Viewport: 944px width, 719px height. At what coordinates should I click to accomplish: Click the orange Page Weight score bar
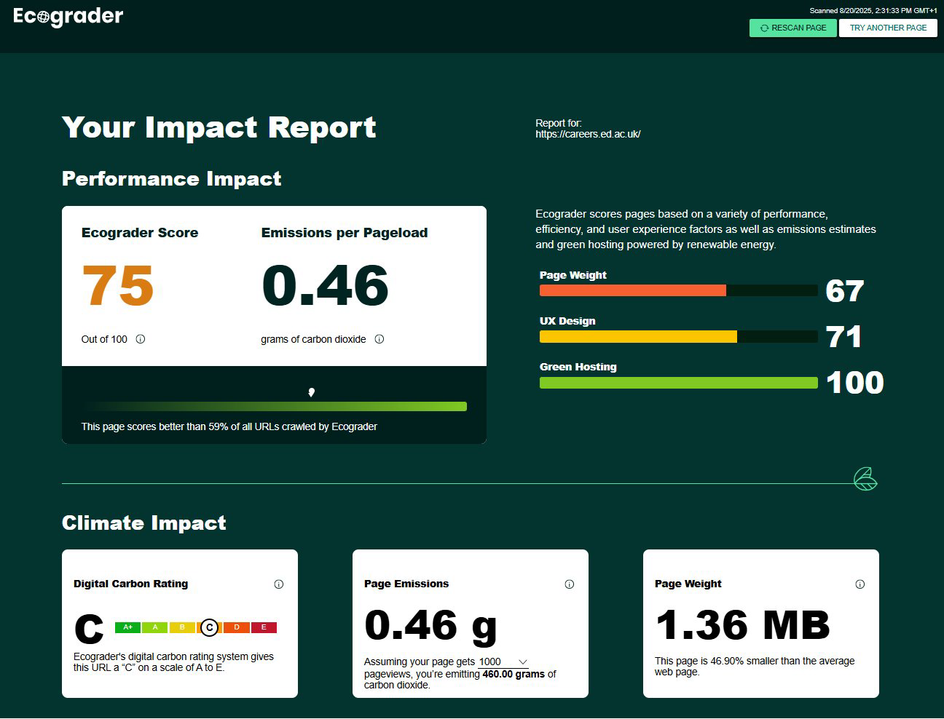(x=632, y=290)
